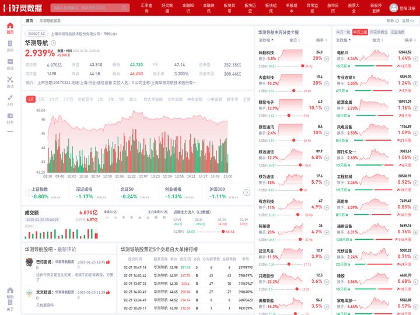The height and width of the screenshot is (315, 420).
Task: Show next indices with right arrow
Action: coord(246,192)
